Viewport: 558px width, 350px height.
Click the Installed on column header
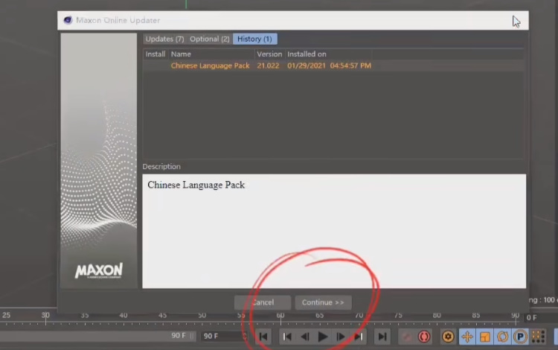pos(328,54)
